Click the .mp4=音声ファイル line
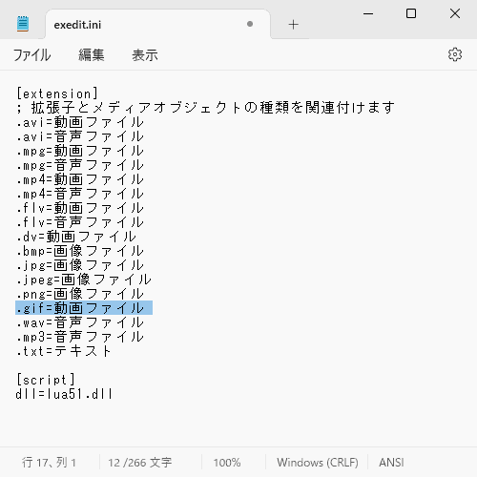Image resolution: width=477 pixels, height=477 pixels. point(80,194)
